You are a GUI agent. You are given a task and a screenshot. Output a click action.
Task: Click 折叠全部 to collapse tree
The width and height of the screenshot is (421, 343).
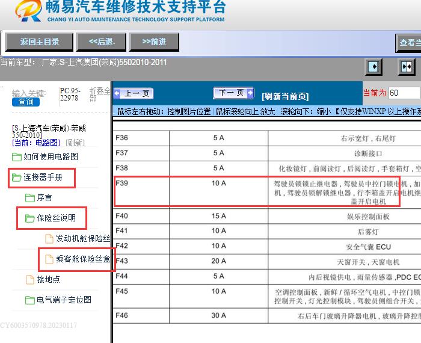click(x=100, y=94)
